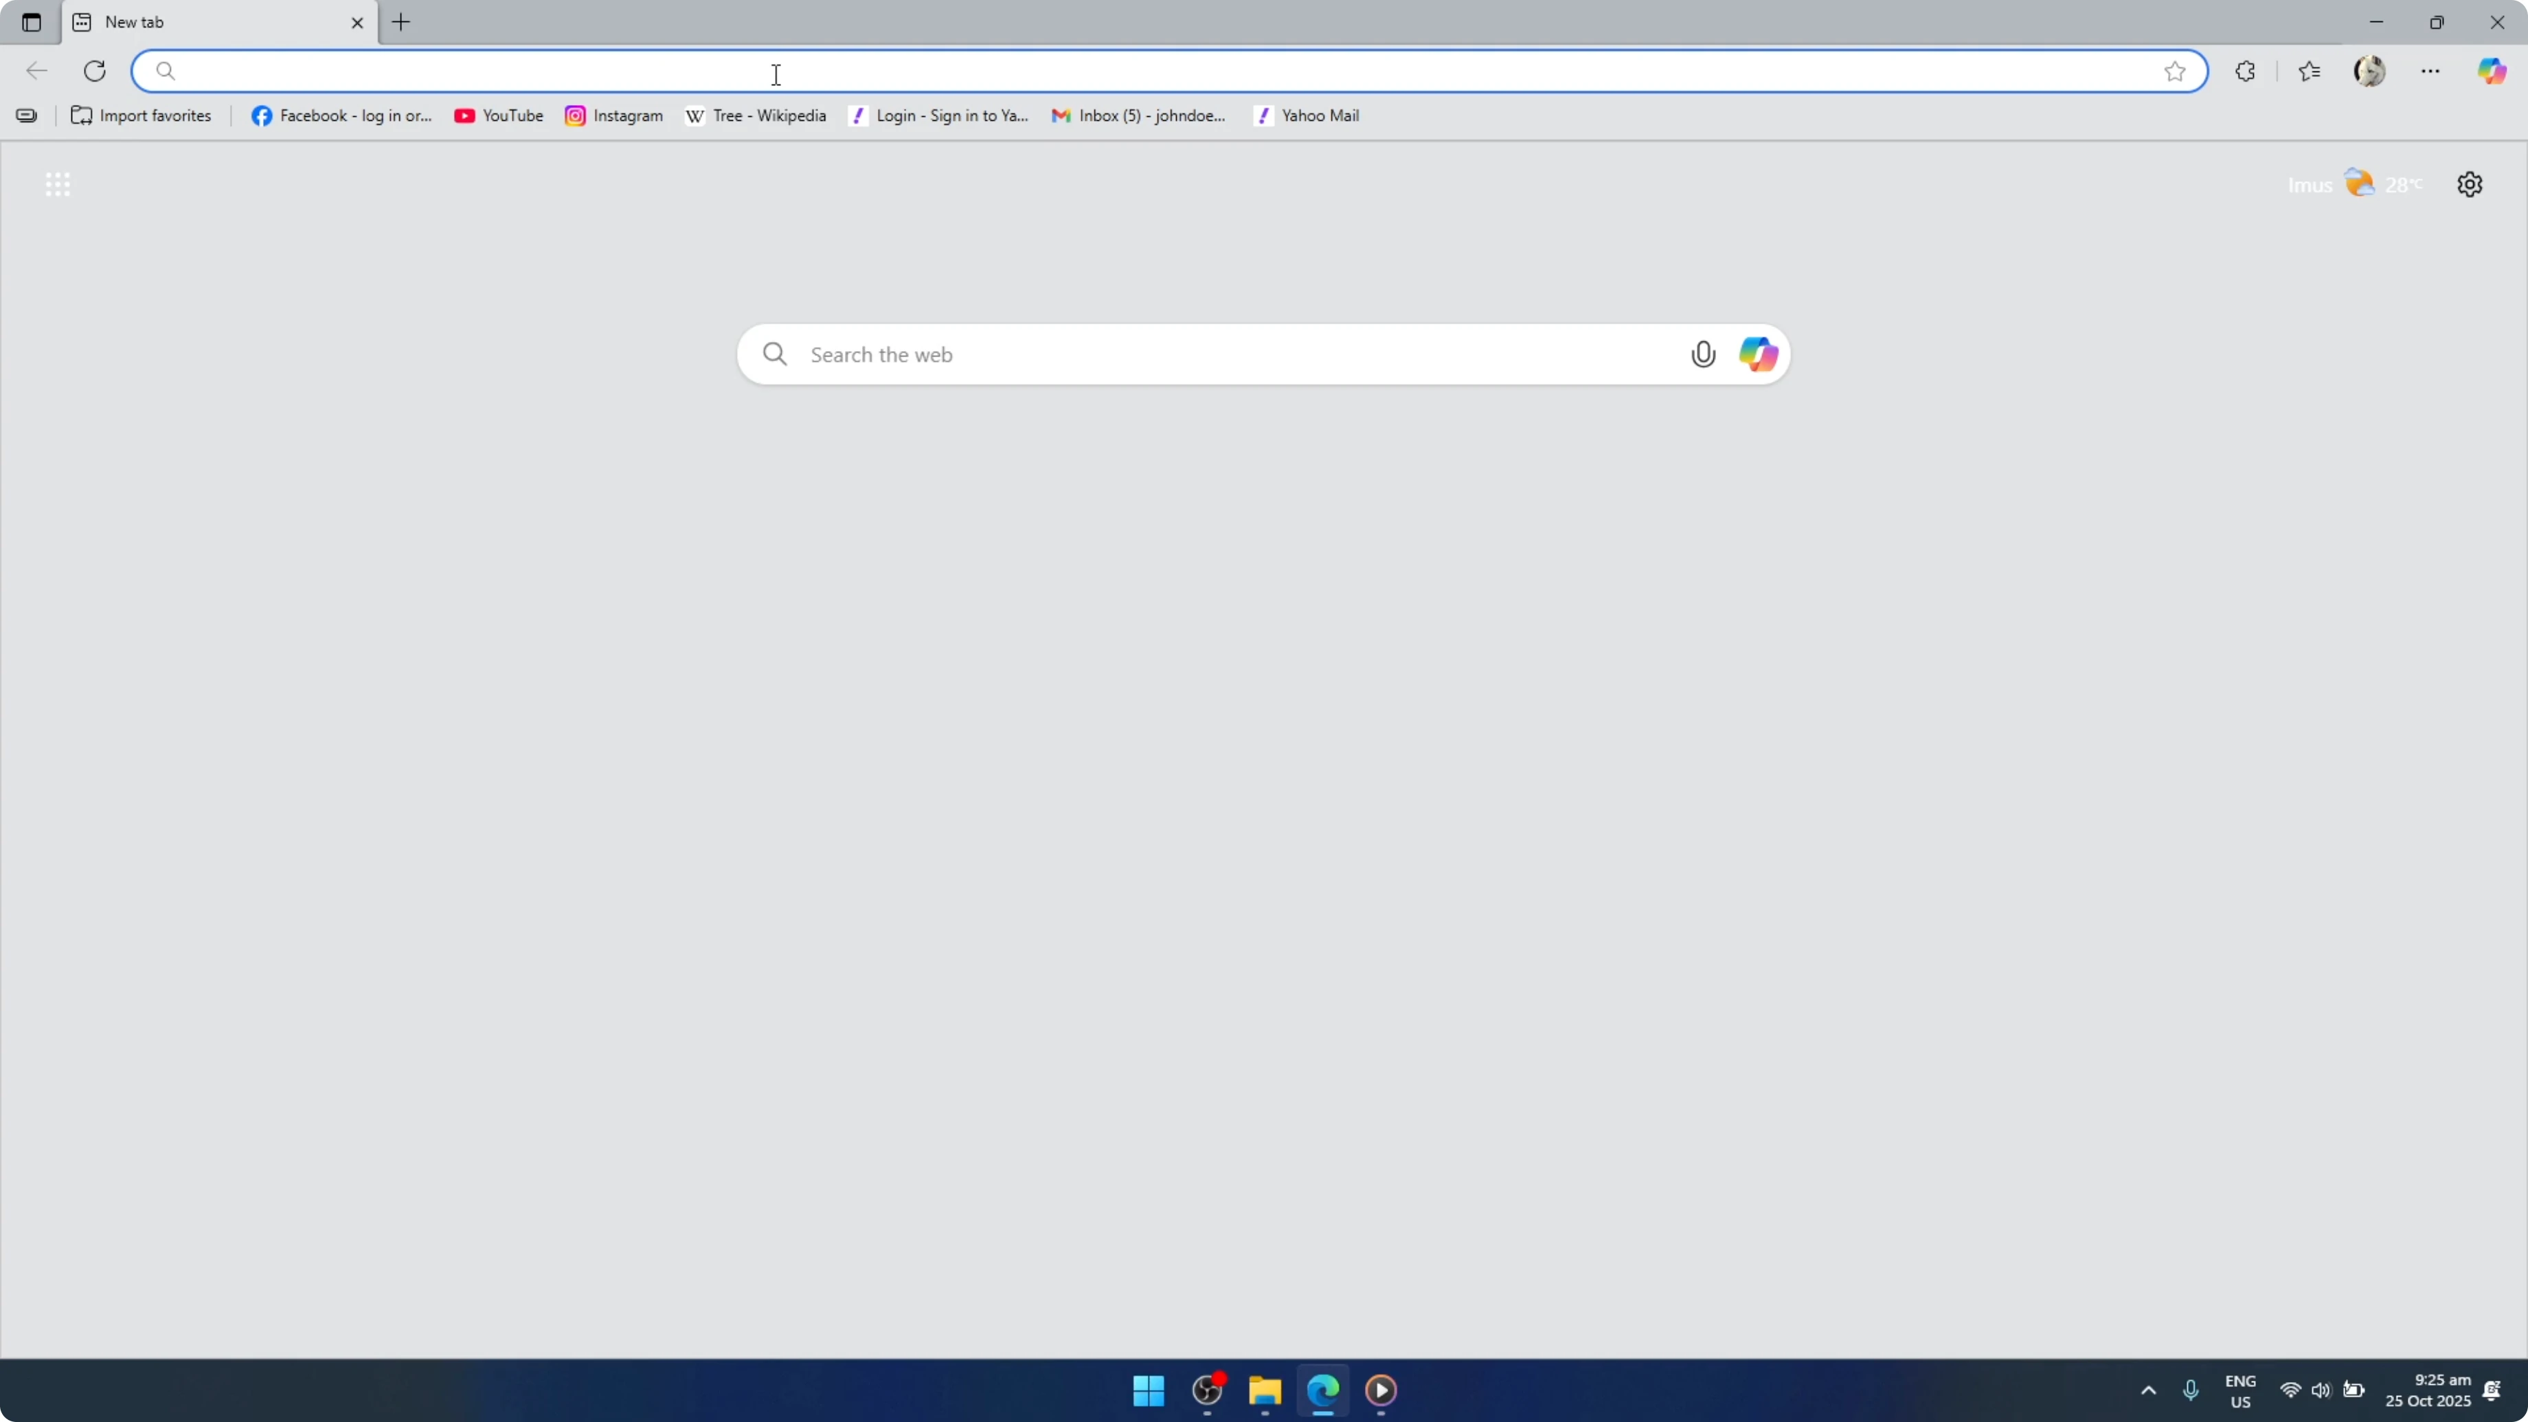The image size is (2528, 1422).
Task: Click the Microsoft Edge taskbar icon
Action: (1323, 1390)
